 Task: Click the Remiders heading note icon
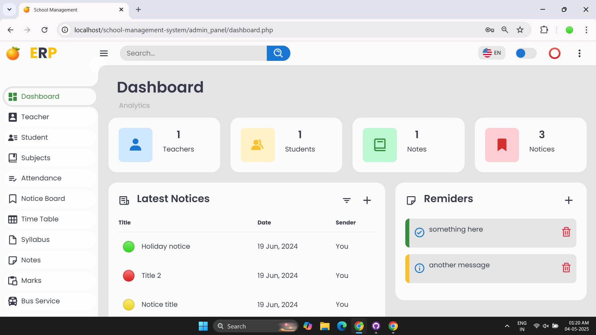[x=411, y=201]
